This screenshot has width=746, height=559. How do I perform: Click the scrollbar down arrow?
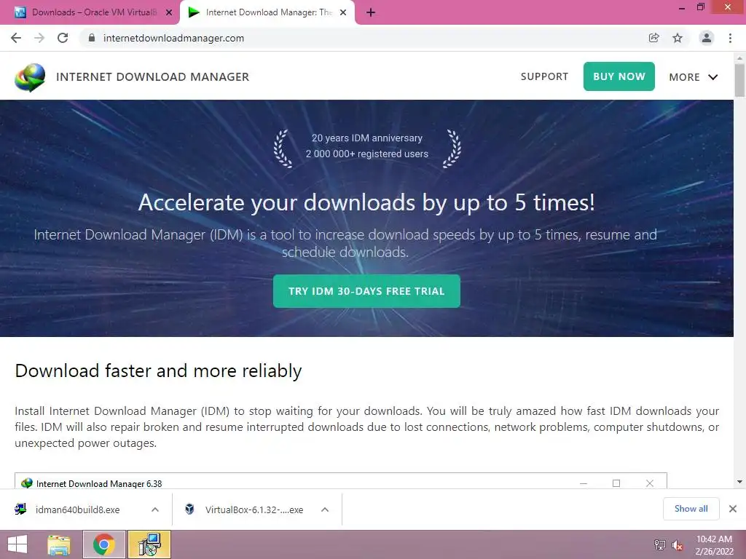[739, 482]
